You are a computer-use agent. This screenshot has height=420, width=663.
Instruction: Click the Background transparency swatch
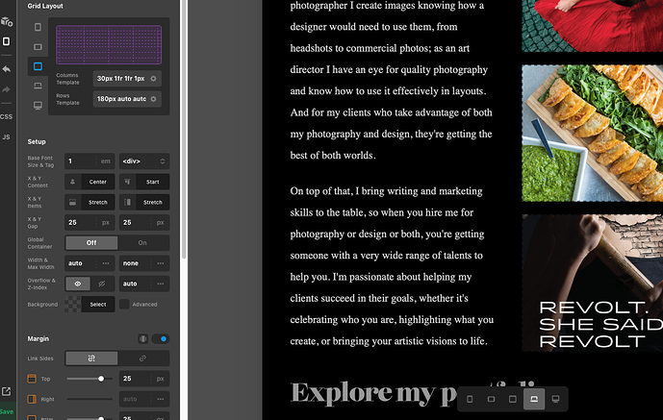(x=73, y=305)
